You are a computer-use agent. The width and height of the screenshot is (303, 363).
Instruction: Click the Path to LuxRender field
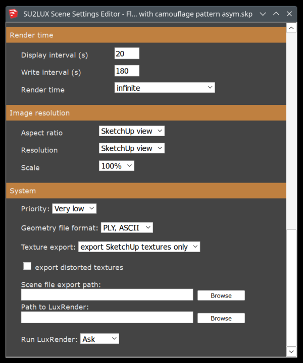pyautogui.click(x=107, y=318)
